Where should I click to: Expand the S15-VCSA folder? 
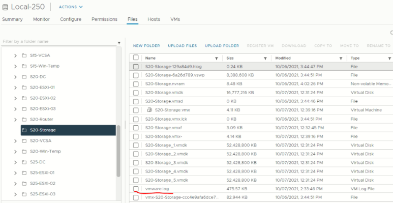16,55
